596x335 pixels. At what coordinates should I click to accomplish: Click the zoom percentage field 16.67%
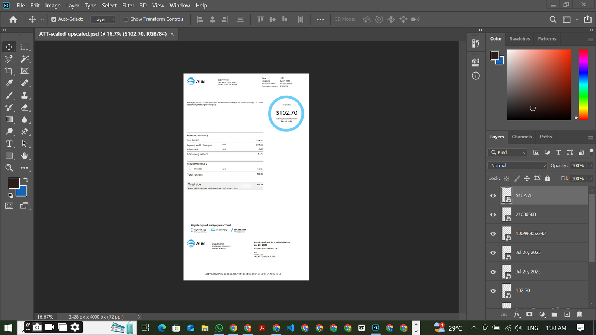point(45,317)
